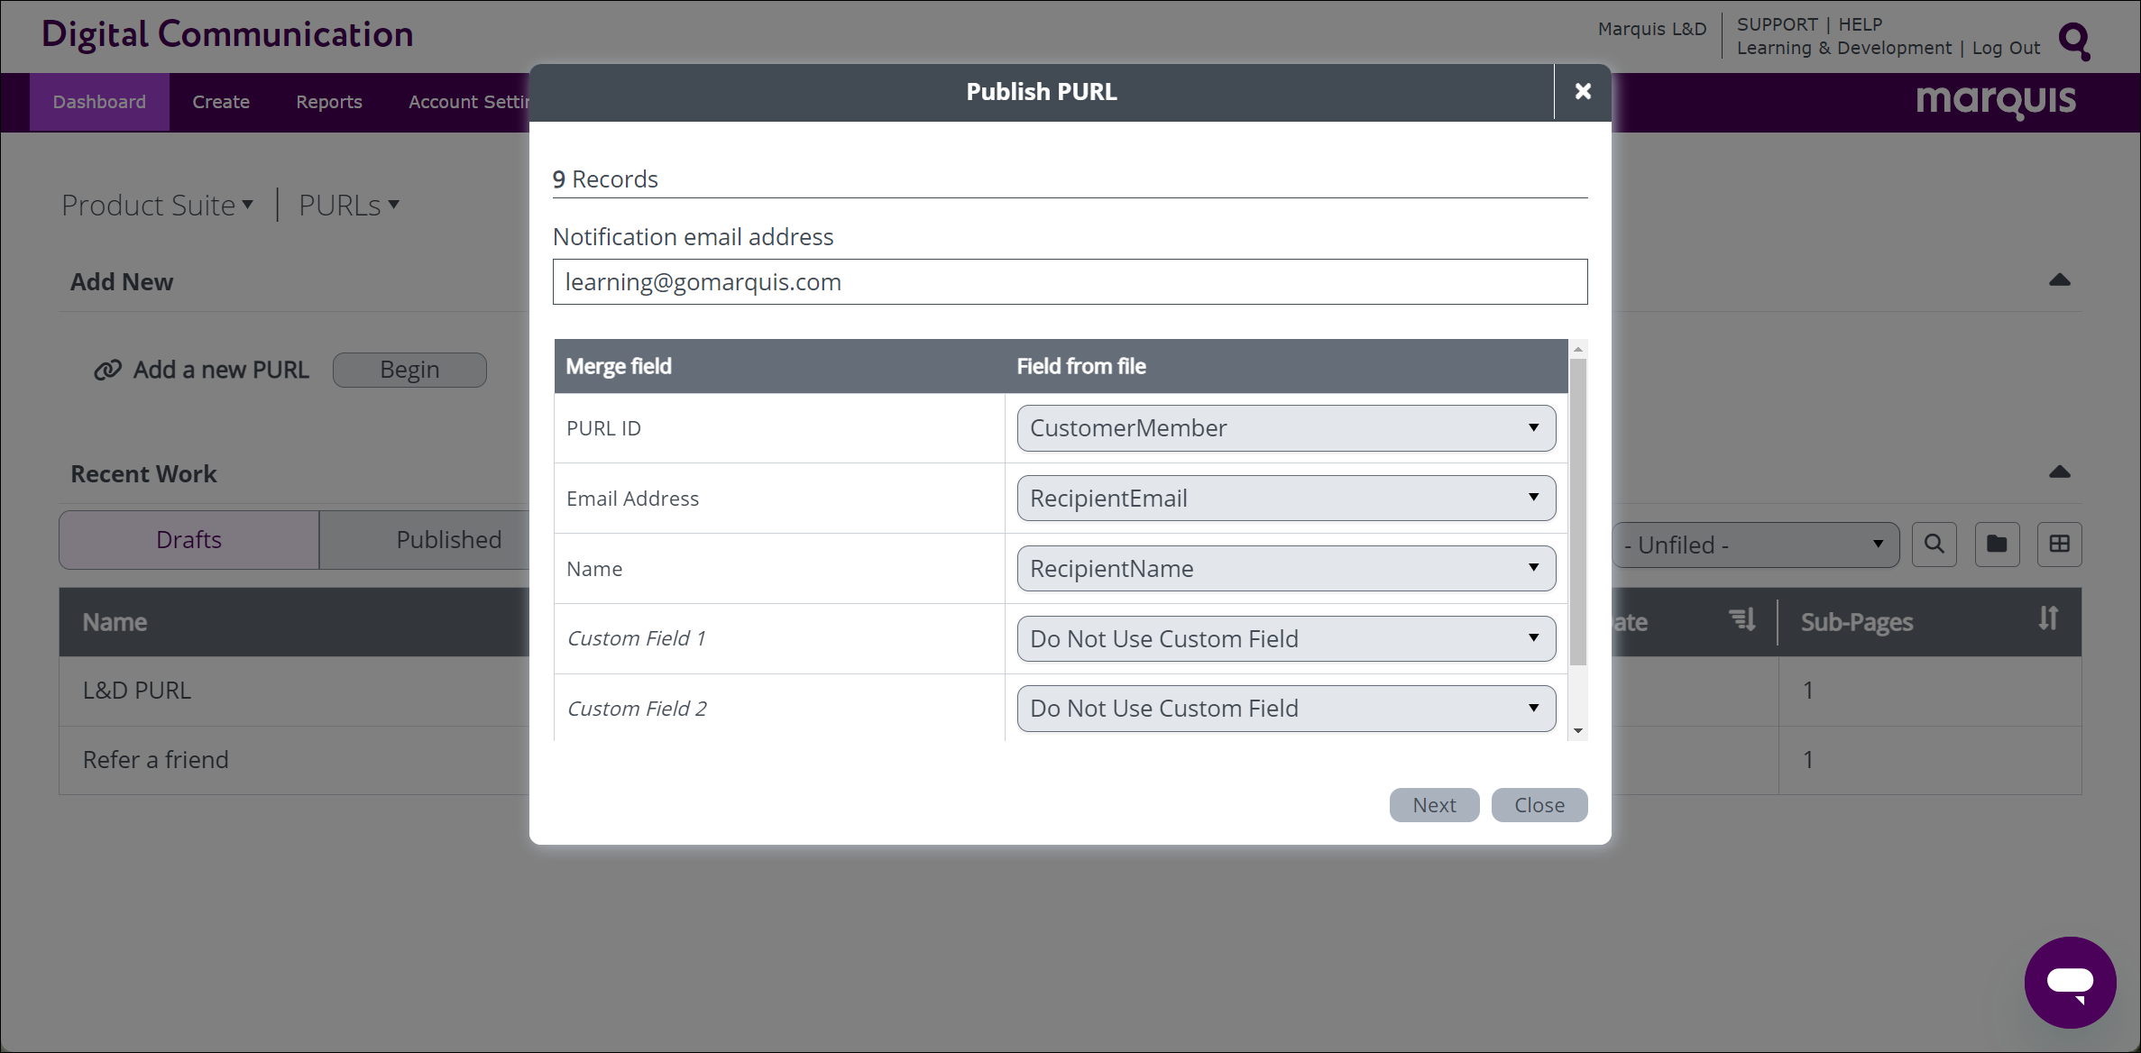Switch to the Drafts tab

click(188, 540)
